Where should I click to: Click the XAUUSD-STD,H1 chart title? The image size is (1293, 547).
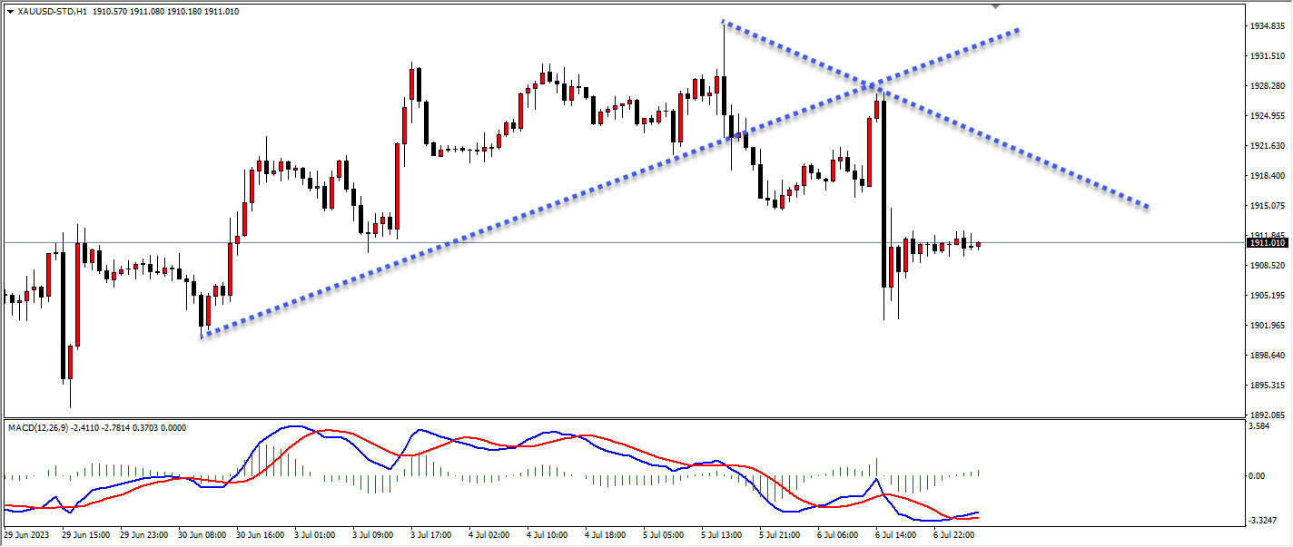click(52, 12)
